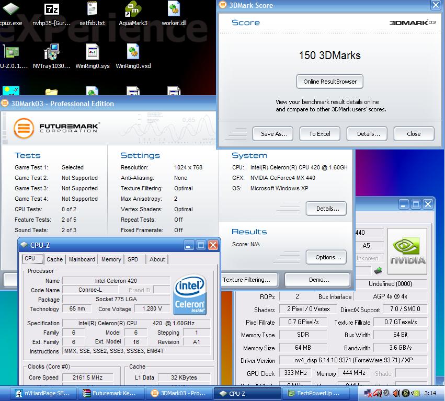Click the Package Socket 775 LGA field
Image resolution: width=445 pixels, height=401 pixels.
(x=116, y=299)
